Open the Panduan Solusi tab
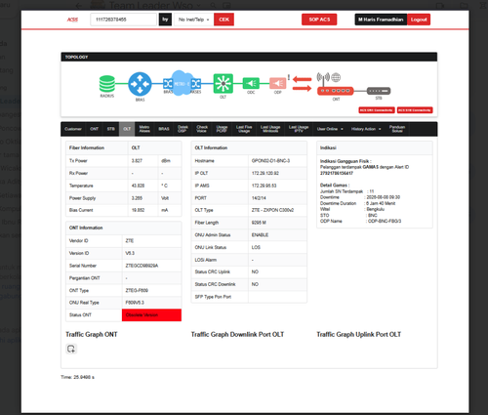488x415 pixels. (397, 129)
